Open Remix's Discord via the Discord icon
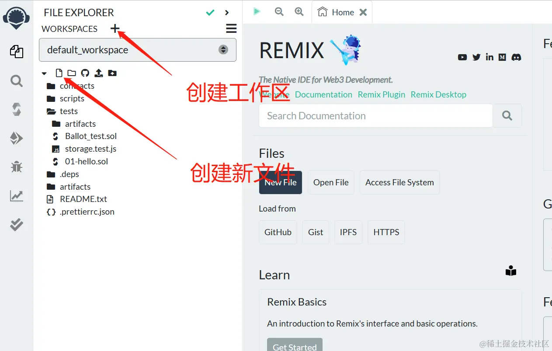The width and height of the screenshot is (552, 351). (x=516, y=57)
